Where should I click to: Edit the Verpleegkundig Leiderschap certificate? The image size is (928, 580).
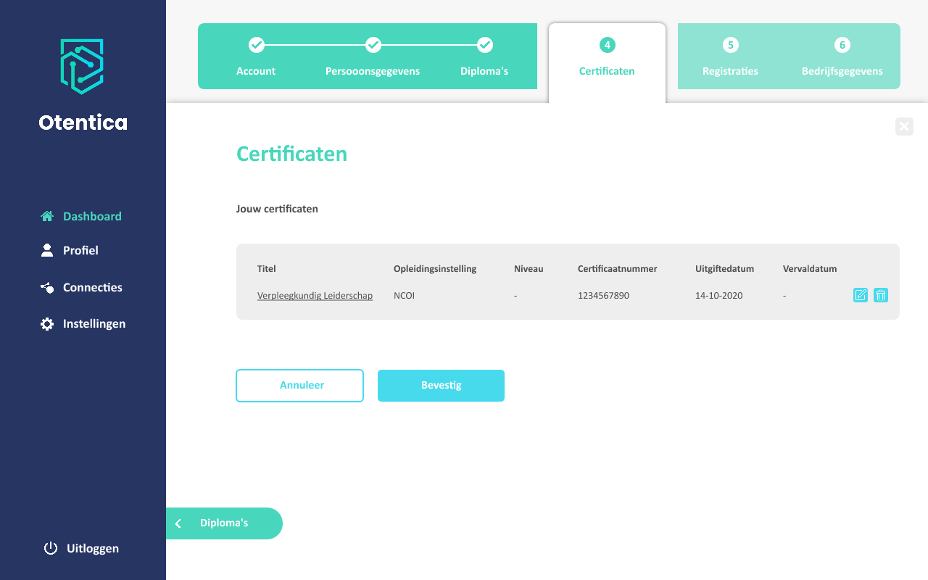[x=861, y=295]
